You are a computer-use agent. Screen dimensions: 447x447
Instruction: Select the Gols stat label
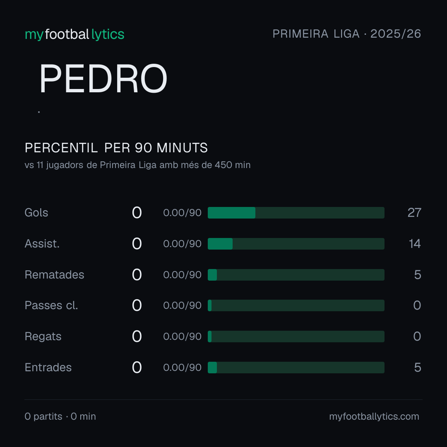(36, 213)
